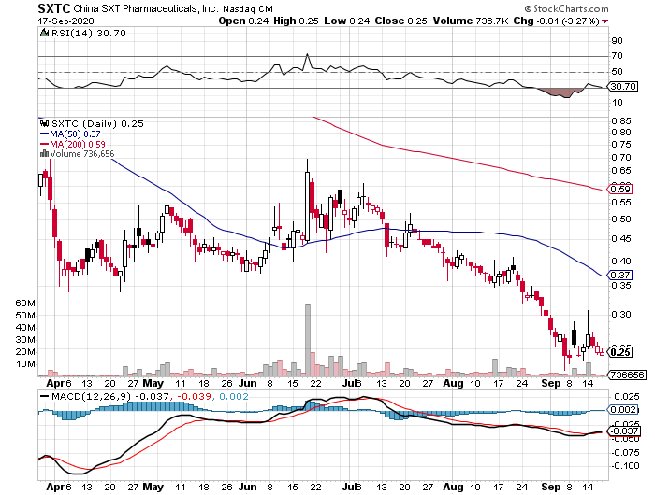Click the 10M volume axis label
The height and width of the screenshot is (495, 655).
coord(25,364)
